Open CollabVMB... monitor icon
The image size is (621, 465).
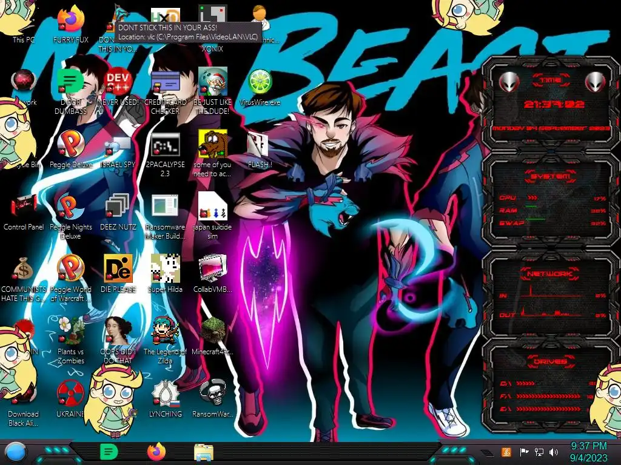pyautogui.click(x=212, y=269)
